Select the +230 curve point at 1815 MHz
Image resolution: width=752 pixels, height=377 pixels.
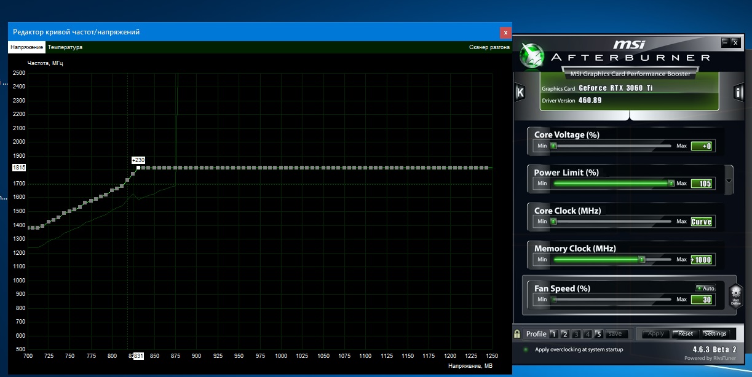[138, 168]
